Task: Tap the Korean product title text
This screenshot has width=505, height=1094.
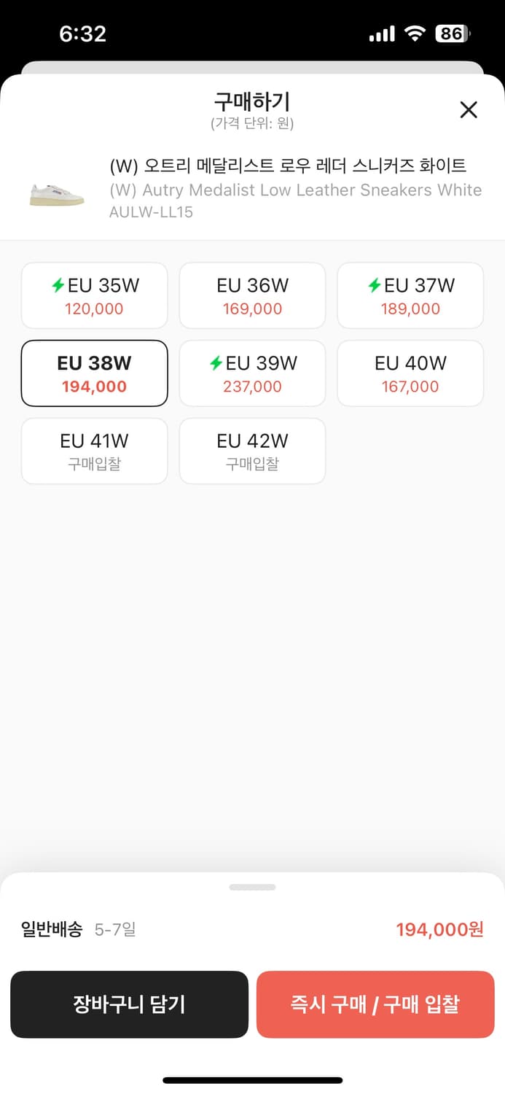Action: [x=287, y=166]
